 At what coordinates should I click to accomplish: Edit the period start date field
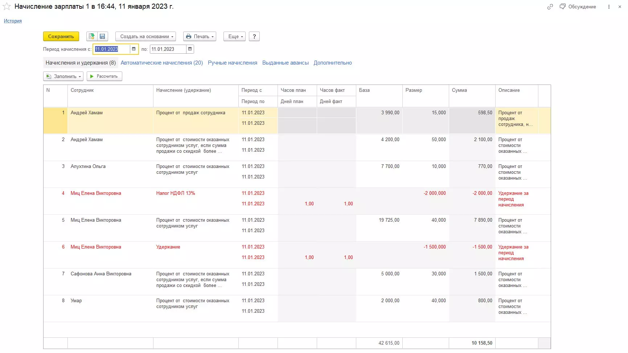coord(111,49)
